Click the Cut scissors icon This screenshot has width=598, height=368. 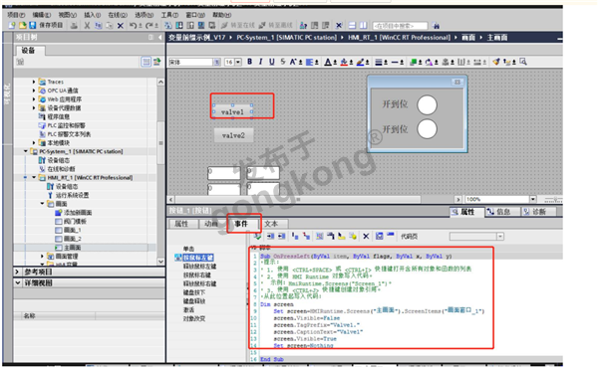pyautogui.click(x=87, y=26)
